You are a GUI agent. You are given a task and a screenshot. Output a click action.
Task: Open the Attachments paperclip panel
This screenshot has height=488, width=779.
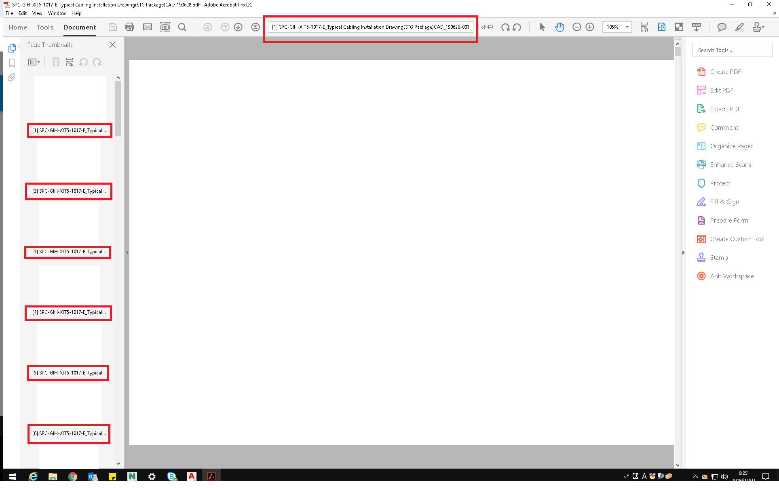click(x=12, y=77)
